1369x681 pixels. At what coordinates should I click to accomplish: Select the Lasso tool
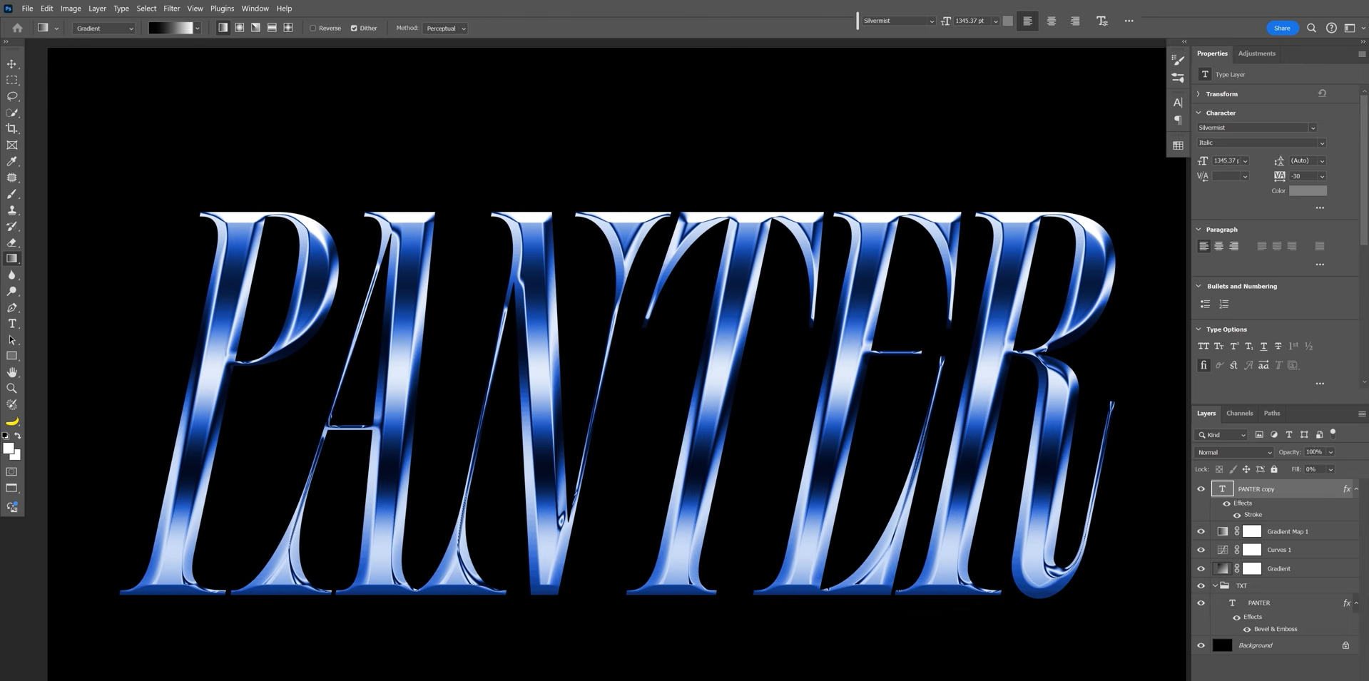(12, 96)
